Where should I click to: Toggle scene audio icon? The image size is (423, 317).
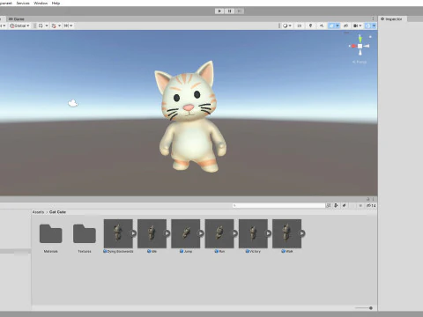coord(322,26)
